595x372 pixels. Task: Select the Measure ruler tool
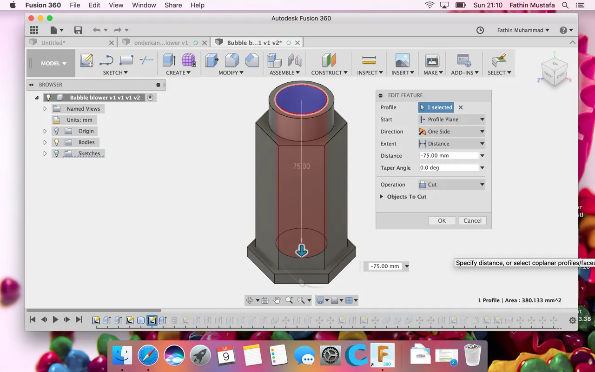pyautogui.click(x=369, y=60)
